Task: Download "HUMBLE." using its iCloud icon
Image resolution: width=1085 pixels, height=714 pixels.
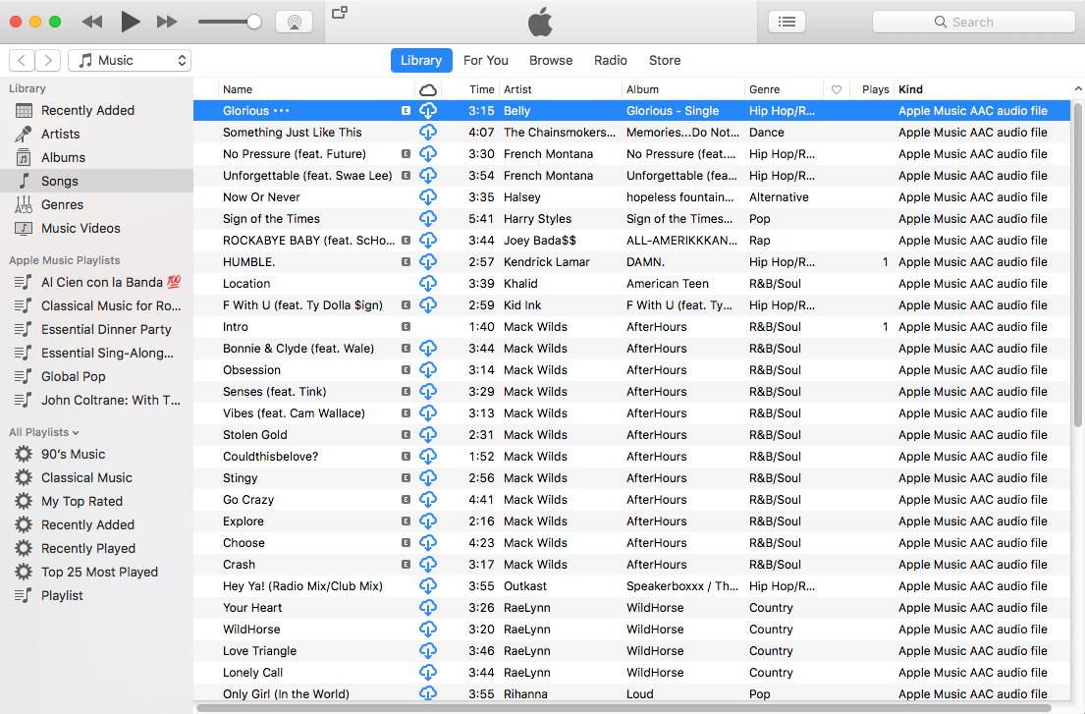Action: 427,261
